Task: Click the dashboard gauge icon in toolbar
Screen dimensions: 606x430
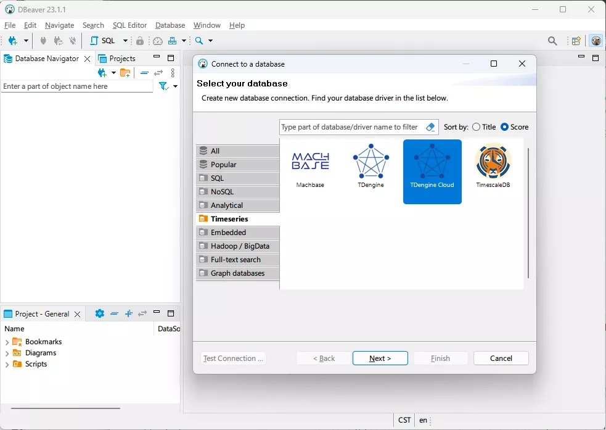Action: [158, 41]
